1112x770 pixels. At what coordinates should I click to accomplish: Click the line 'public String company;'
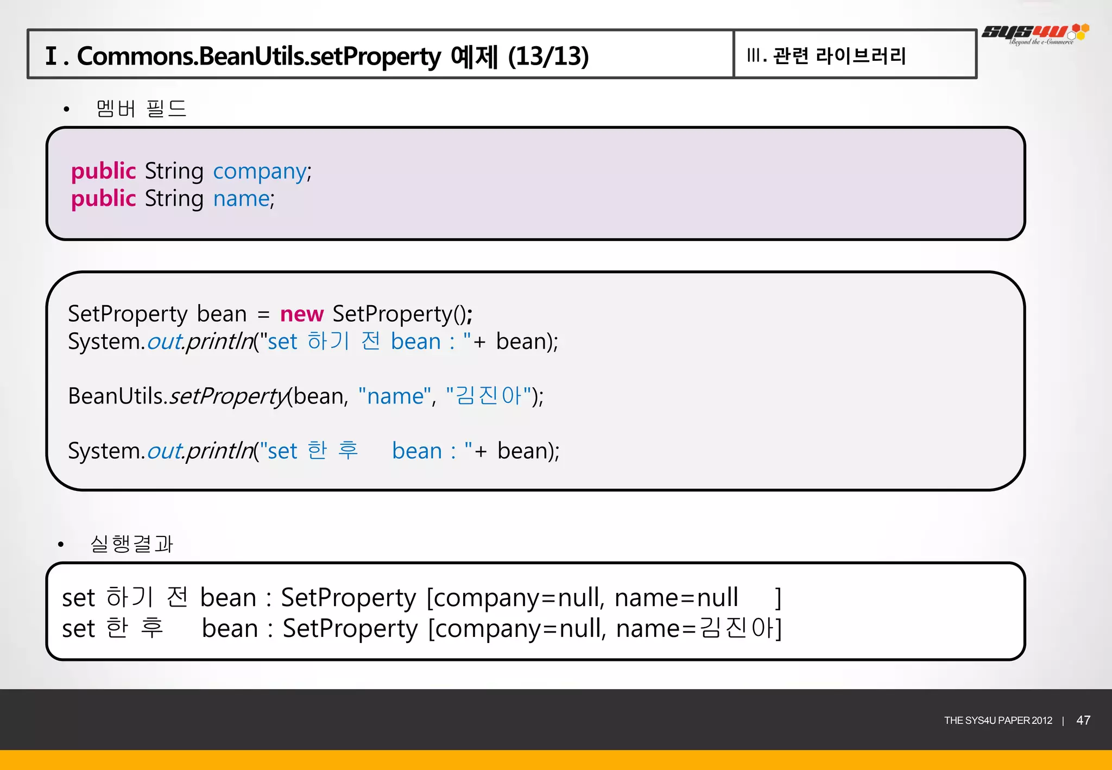191,172
